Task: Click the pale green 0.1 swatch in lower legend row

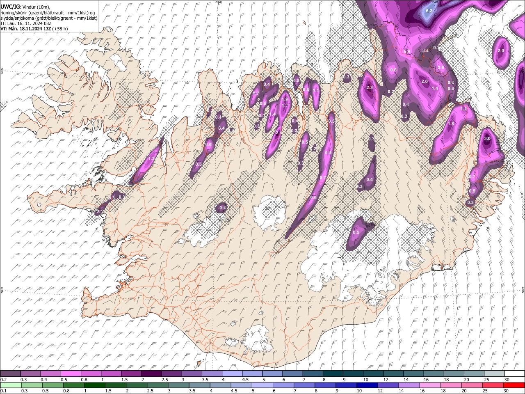Action: click(x=11, y=385)
